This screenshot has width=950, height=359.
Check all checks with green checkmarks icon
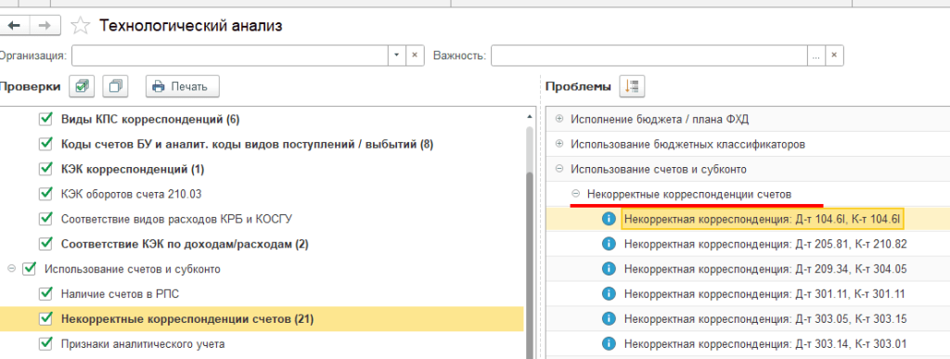[82, 86]
